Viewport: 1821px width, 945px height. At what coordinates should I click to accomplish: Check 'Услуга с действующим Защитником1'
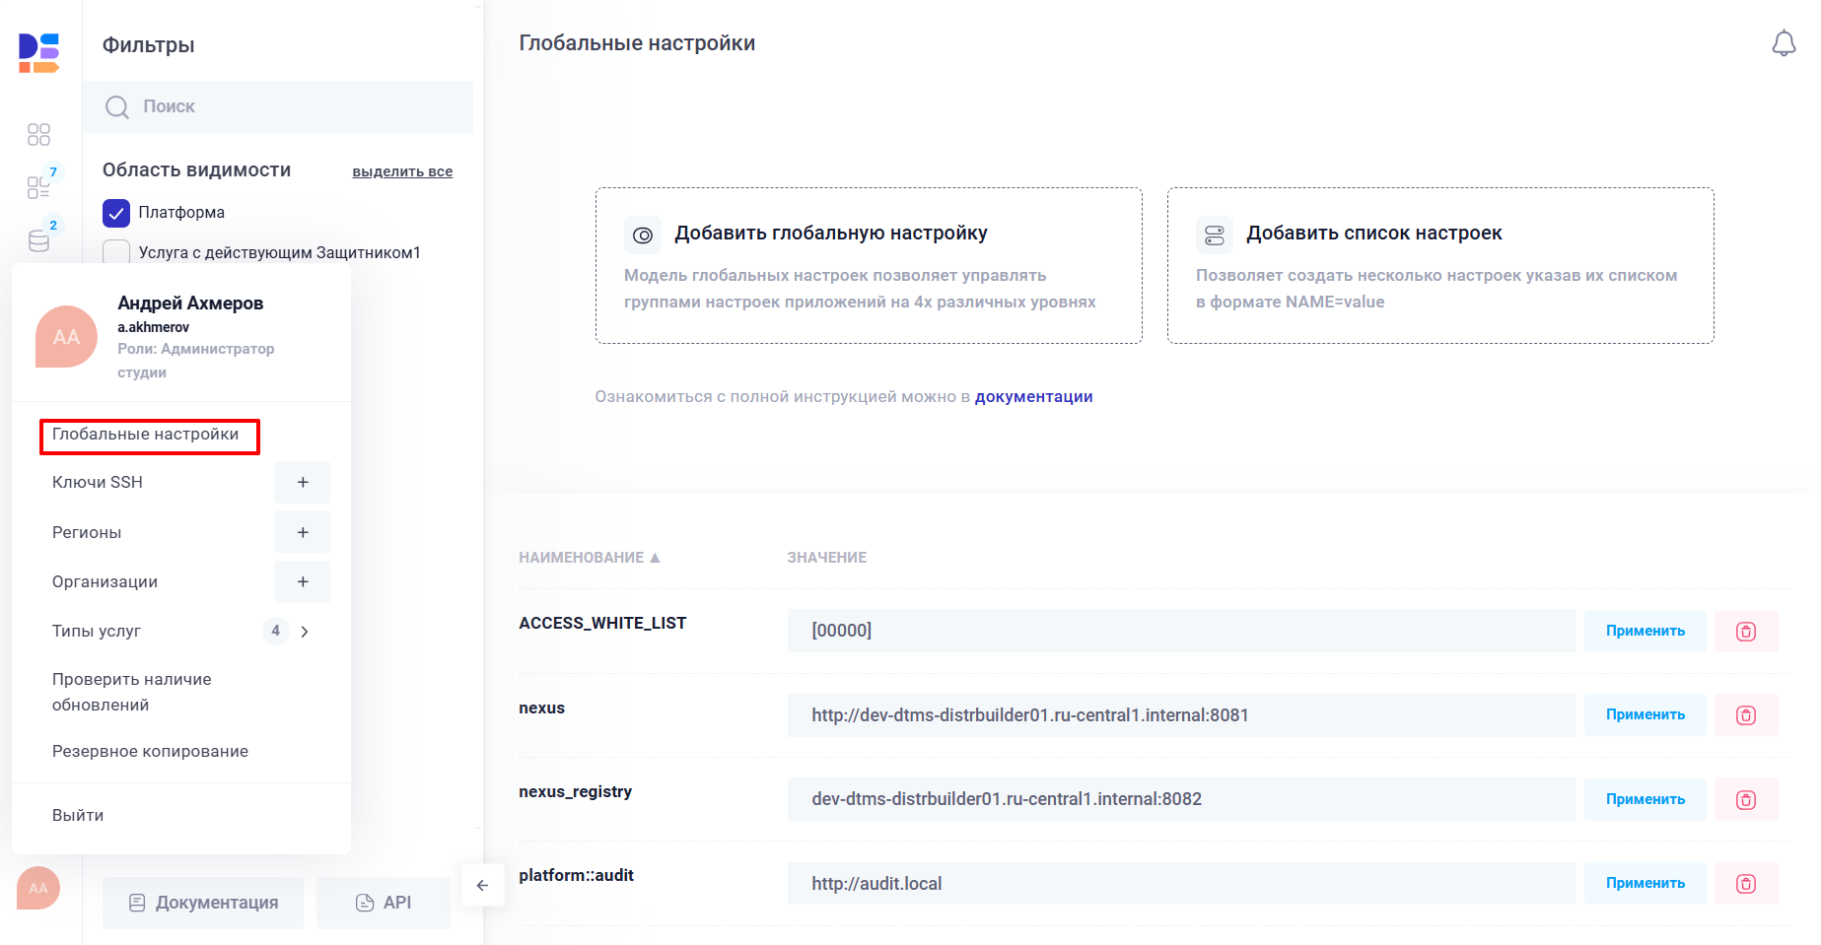[x=116, y=253]
